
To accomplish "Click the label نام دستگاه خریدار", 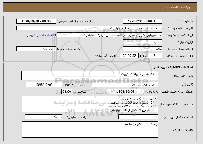I will (x=181, y=28).
